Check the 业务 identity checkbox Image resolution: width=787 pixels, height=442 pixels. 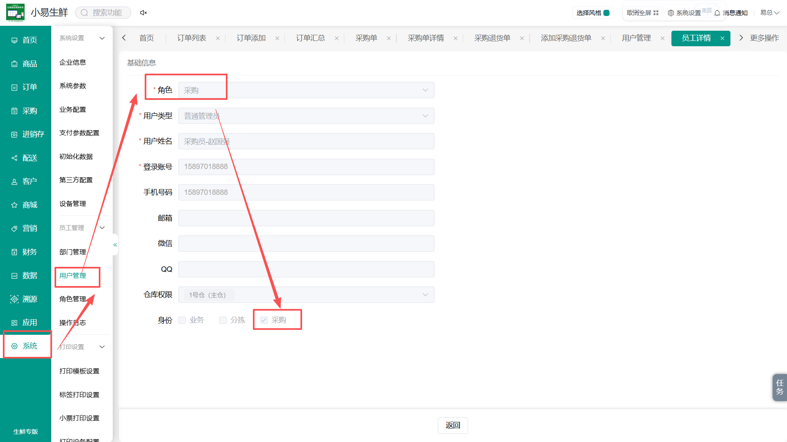tap(182, 320)
